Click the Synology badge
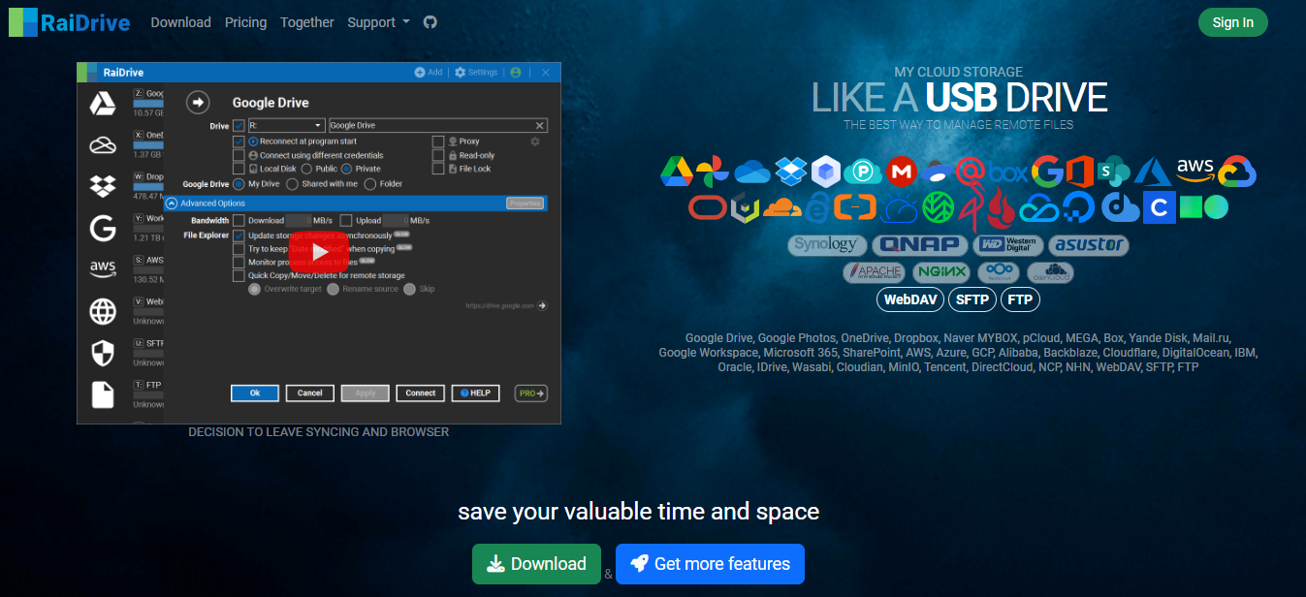Screen dimensions: 1306x597 click(x=826, y=244)
